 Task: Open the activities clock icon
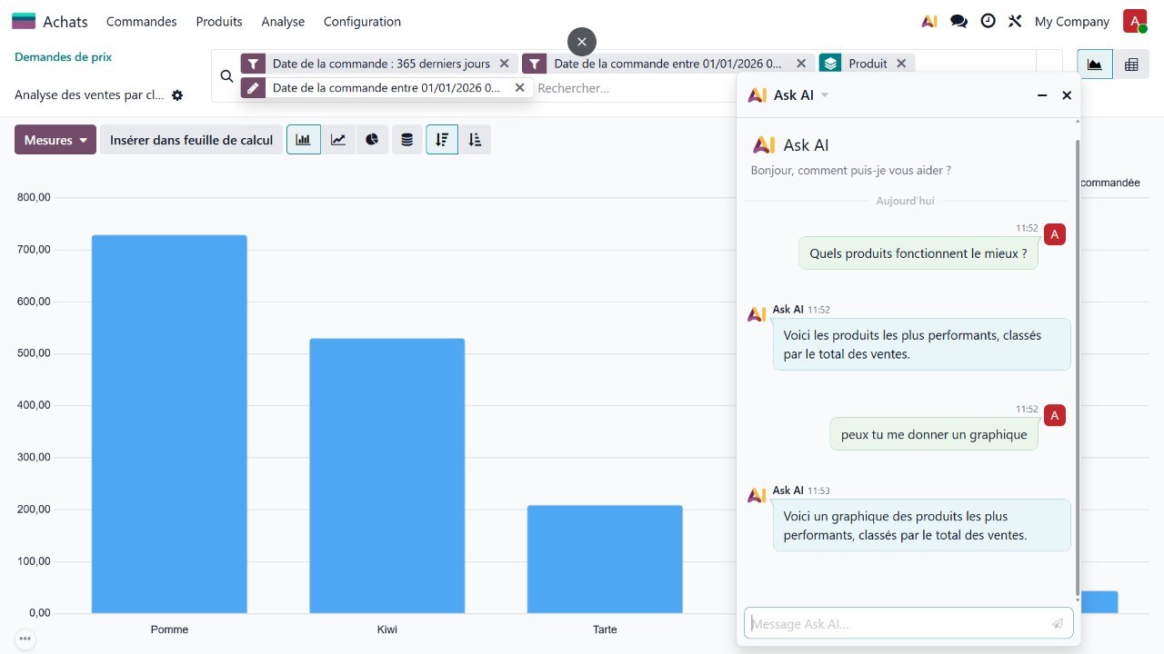pos(988,22)
